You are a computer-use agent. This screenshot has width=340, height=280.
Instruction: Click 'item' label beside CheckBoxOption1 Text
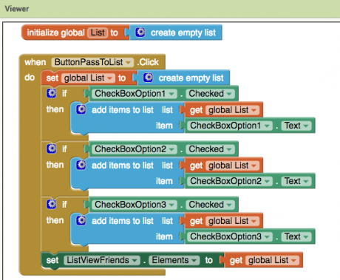coord(164,126)
